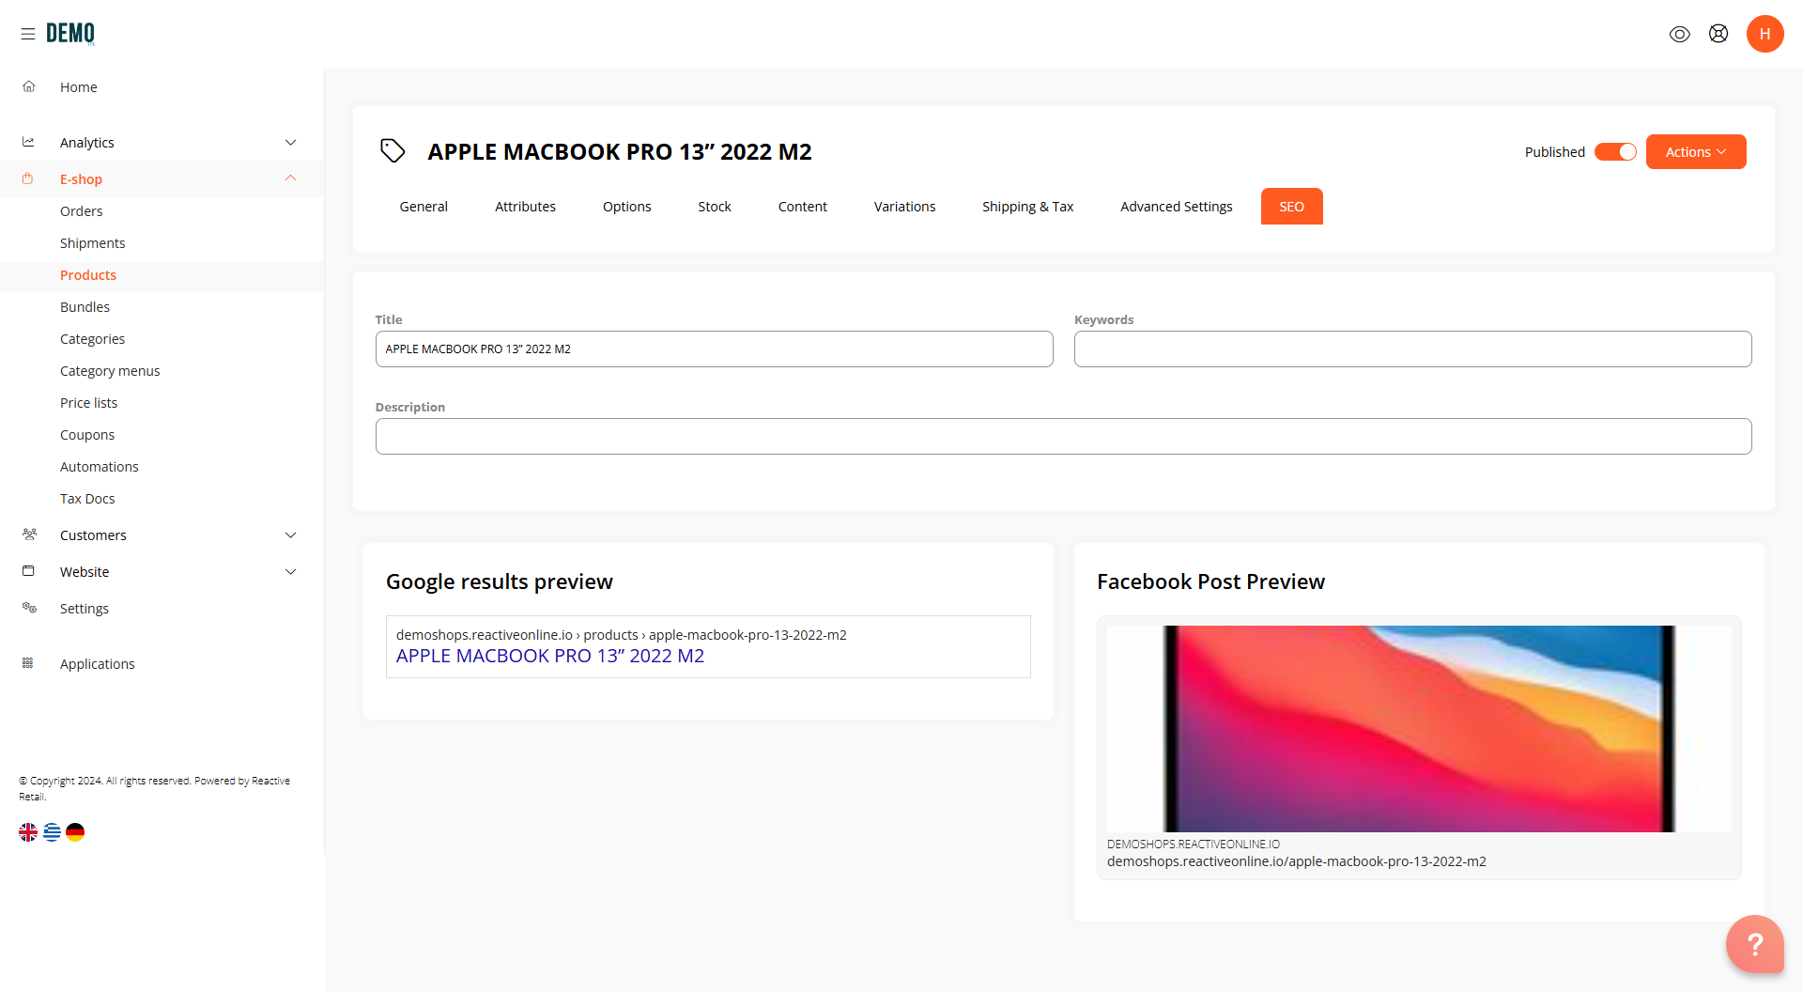
Task: Select the SEO tab
Action: (1292, 207)
